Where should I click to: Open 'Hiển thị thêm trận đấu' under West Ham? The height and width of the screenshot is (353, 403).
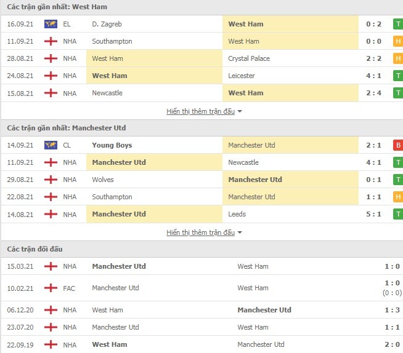tap(200, 111)
